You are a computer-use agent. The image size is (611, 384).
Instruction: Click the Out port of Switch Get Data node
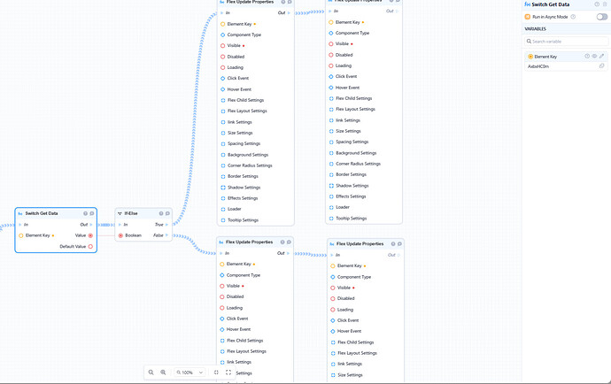[91, 225]
